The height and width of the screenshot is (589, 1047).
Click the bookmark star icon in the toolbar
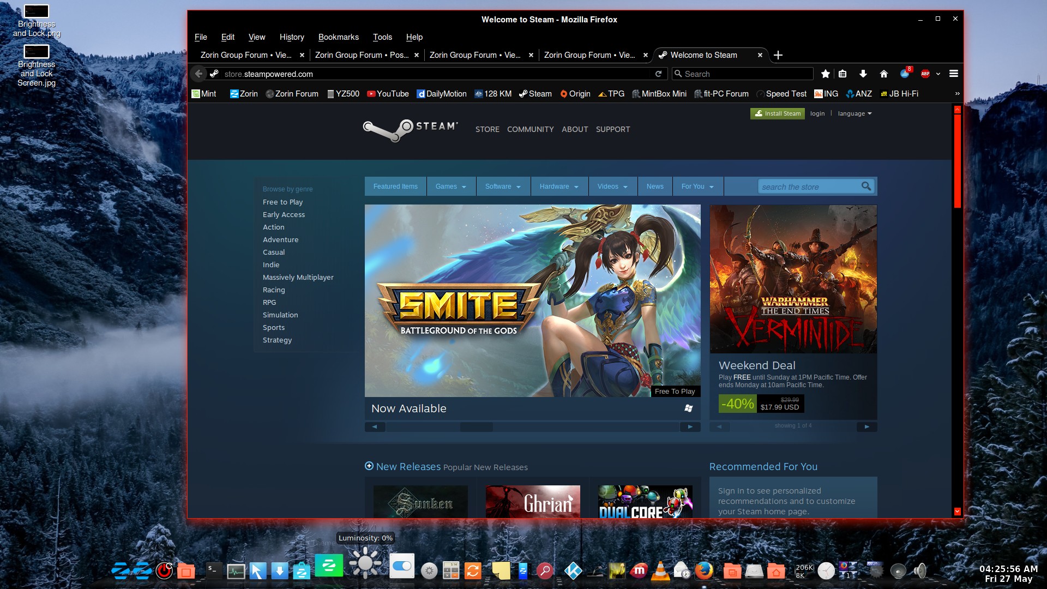click(826, 74)
